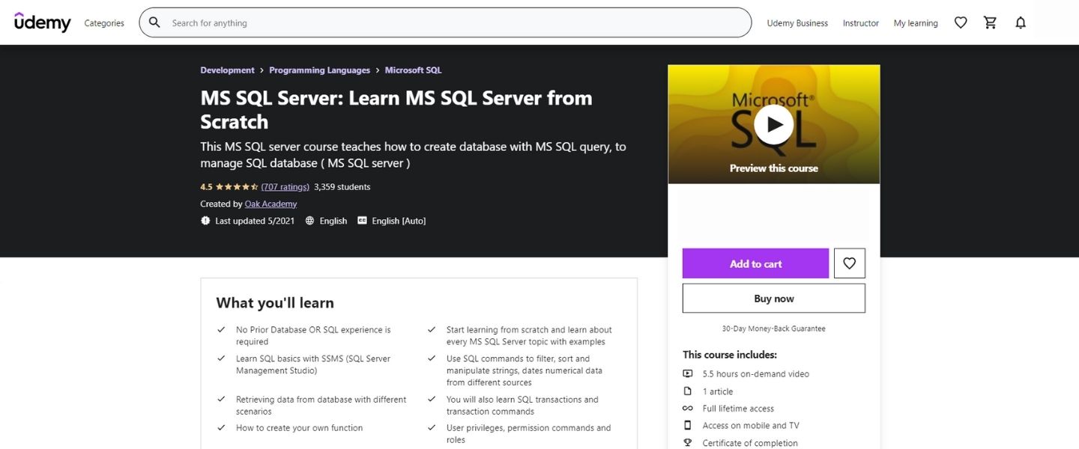Click the 'Preview this course' label
Screen dimensions: 1079x449
click(x=774, y=168)
